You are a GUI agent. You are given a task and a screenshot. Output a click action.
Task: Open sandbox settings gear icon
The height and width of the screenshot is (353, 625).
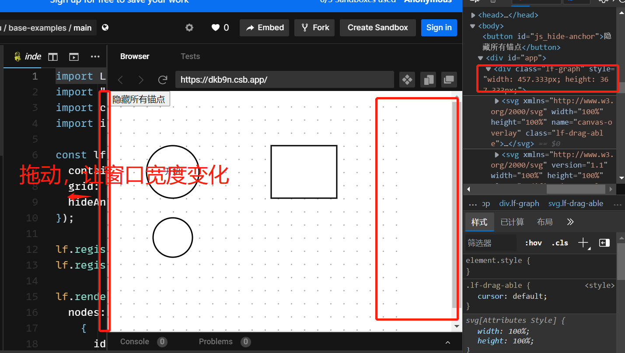pyautogui.click(x=189, y=27)
